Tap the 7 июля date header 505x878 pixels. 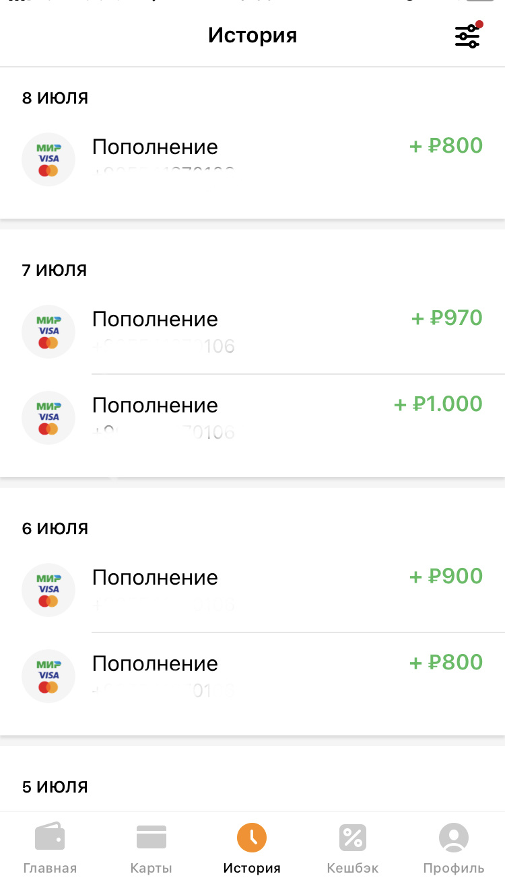point(55,270)
